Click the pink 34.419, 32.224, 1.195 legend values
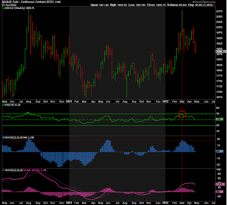This screenshot has width=227, height=205. (x=35, y=170)
